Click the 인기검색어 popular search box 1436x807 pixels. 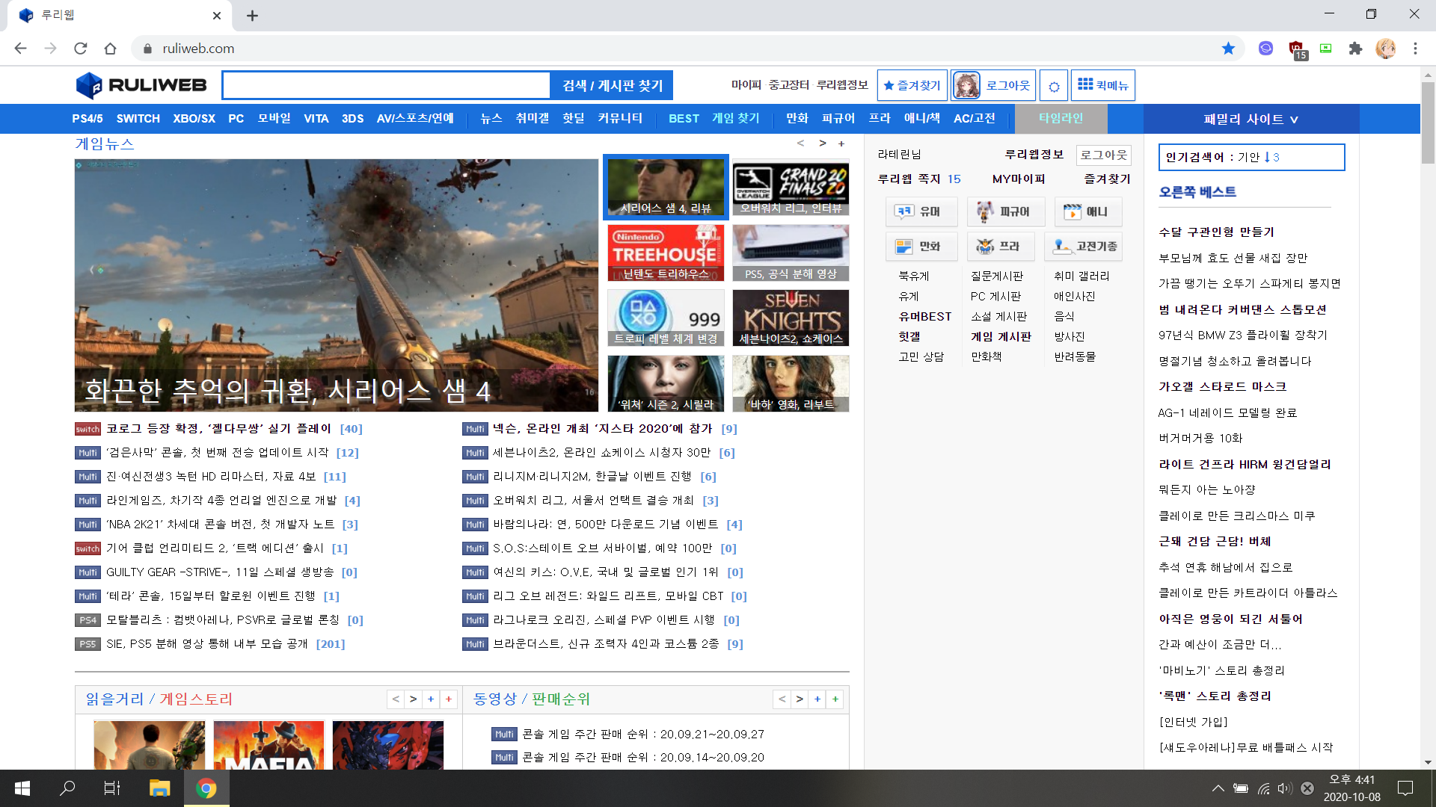pyautogui.click(x=1251, y=157)
